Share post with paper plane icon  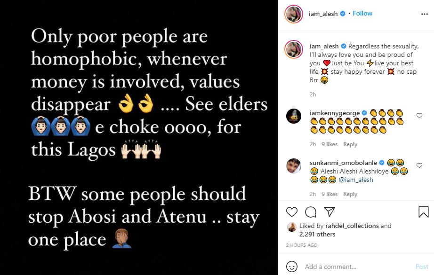pyautogui.click(x=329, y=212)
